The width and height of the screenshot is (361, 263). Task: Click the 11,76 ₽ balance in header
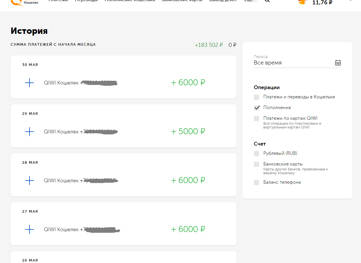coord(322,3)
